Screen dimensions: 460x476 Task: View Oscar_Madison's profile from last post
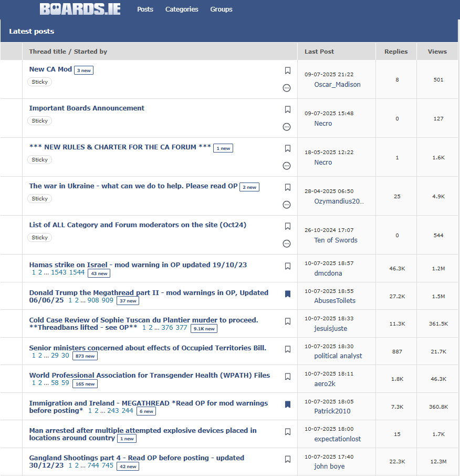(337, 84)
